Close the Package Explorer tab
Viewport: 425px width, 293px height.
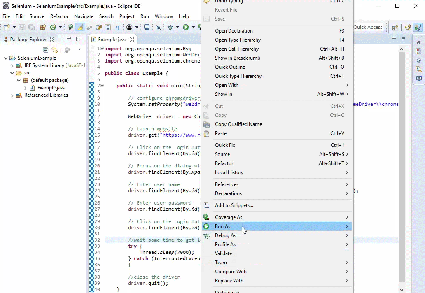(52, 39)
